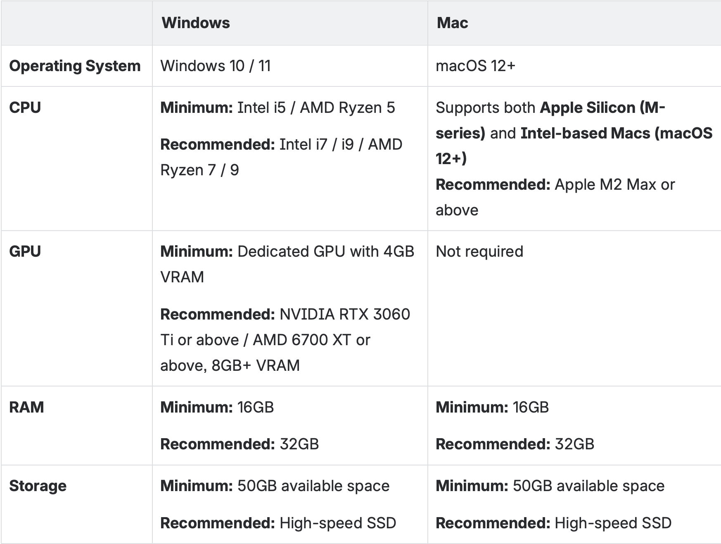
Task: Click Mac Minimum 16GB RAM text
Action: click(x=492, y=407)
